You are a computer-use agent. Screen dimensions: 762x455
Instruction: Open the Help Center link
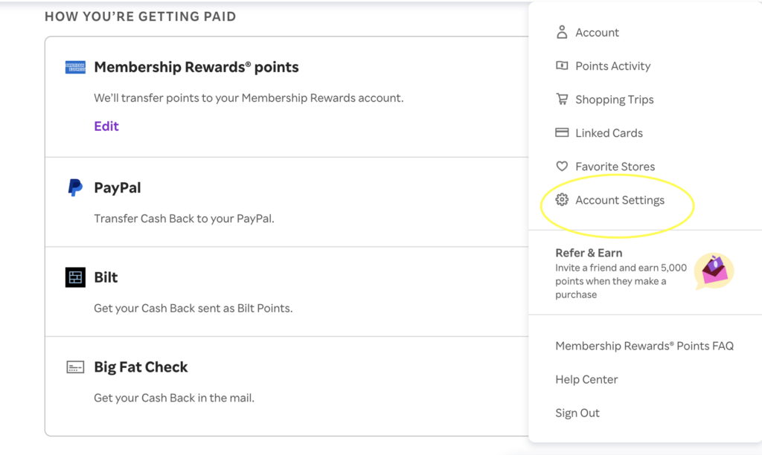pos(586,379)
